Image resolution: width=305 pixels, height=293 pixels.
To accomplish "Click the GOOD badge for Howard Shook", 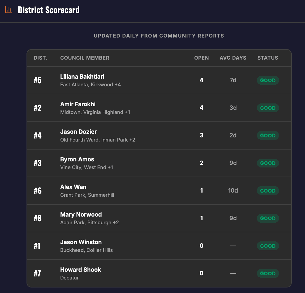I will coord(267,273).
